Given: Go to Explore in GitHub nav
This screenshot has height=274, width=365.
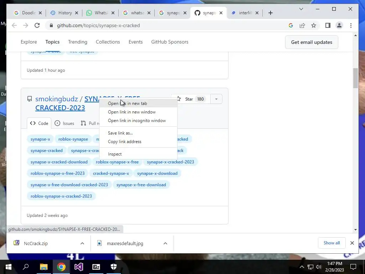Looking at the screenshot, I should [29, 42].
